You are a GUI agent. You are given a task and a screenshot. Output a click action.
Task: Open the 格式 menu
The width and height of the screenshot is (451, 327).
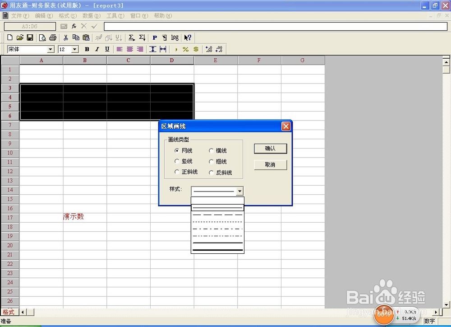[67, 15]
